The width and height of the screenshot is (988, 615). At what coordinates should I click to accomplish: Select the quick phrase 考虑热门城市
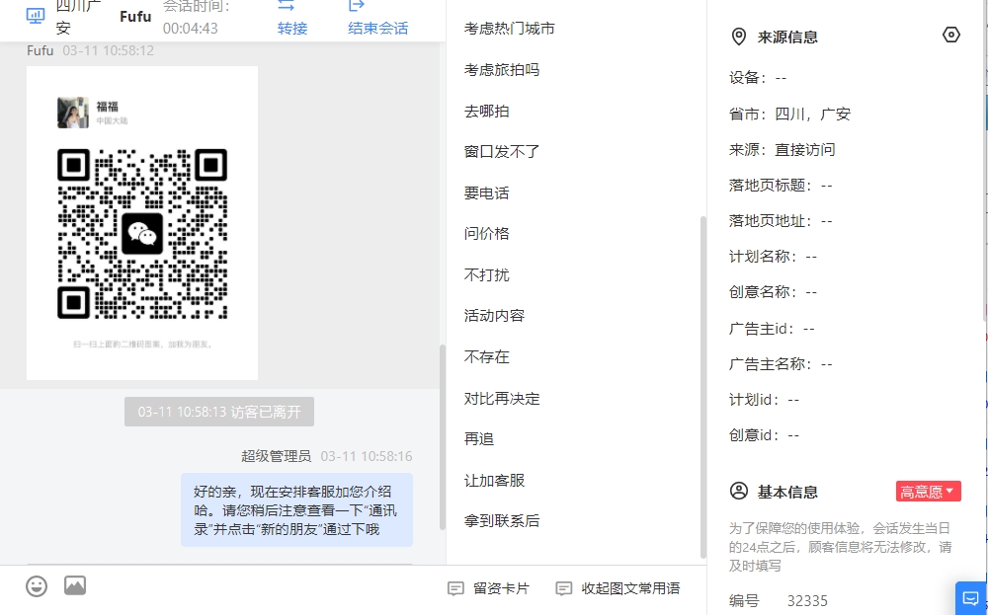pyautogui.click(x=509, y=29)
